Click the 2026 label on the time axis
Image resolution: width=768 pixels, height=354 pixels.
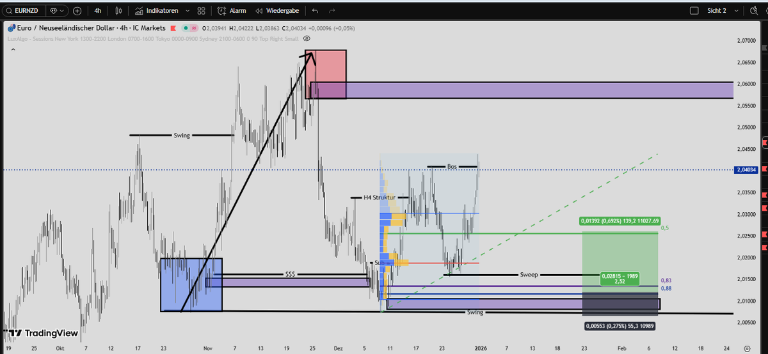481,348
